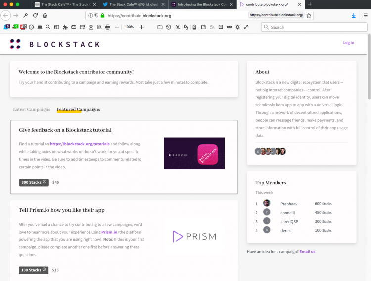Zoom in with the plus button
Screen dimensions: 371x281
click(x=142, y=27)
